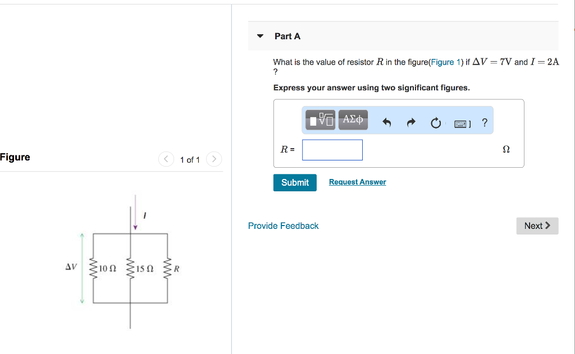Click the Figure panel heading
Image resolution: width=575 pixels, height=354 pixels.
pyautogui.click(x=15, y=157)
